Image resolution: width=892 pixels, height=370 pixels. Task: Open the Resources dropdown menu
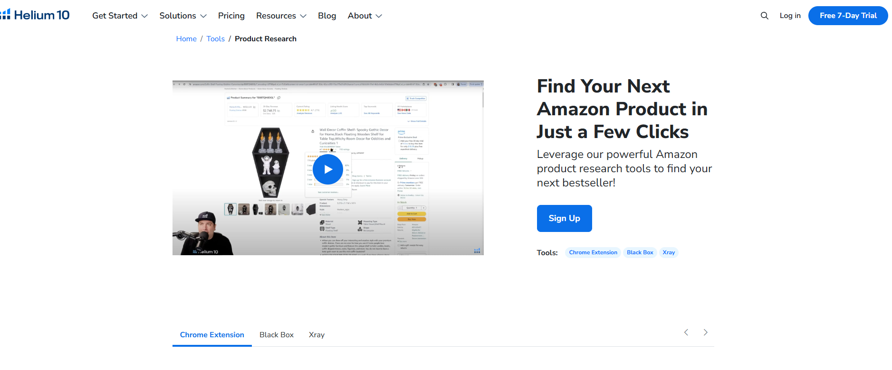coord(281,16)
